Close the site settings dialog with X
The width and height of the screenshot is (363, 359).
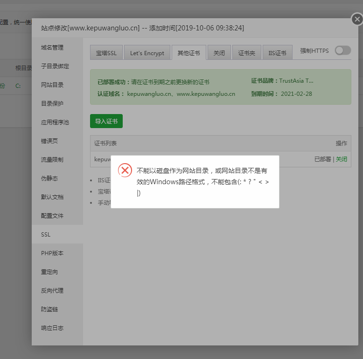point(357,19)
